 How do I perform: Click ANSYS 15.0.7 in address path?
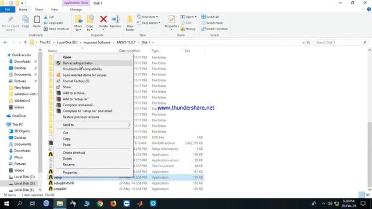126,42
